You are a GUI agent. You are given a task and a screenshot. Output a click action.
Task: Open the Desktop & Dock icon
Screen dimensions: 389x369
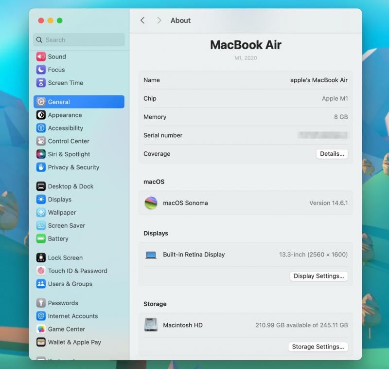tap(41, 186)
